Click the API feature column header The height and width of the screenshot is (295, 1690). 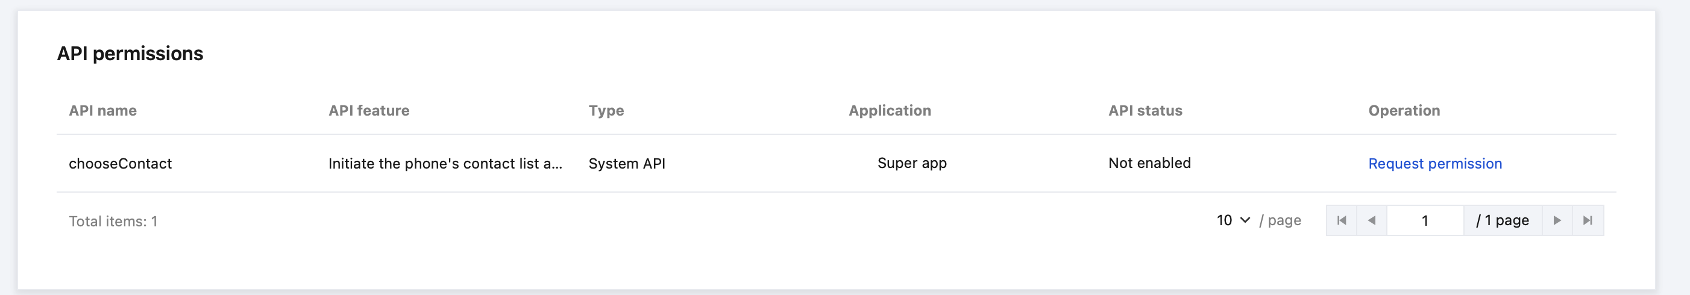369,110
